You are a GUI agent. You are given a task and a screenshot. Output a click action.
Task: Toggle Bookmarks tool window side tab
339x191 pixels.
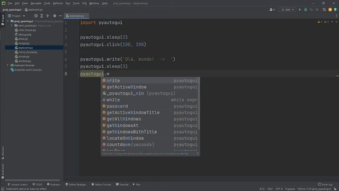[3, 171]
